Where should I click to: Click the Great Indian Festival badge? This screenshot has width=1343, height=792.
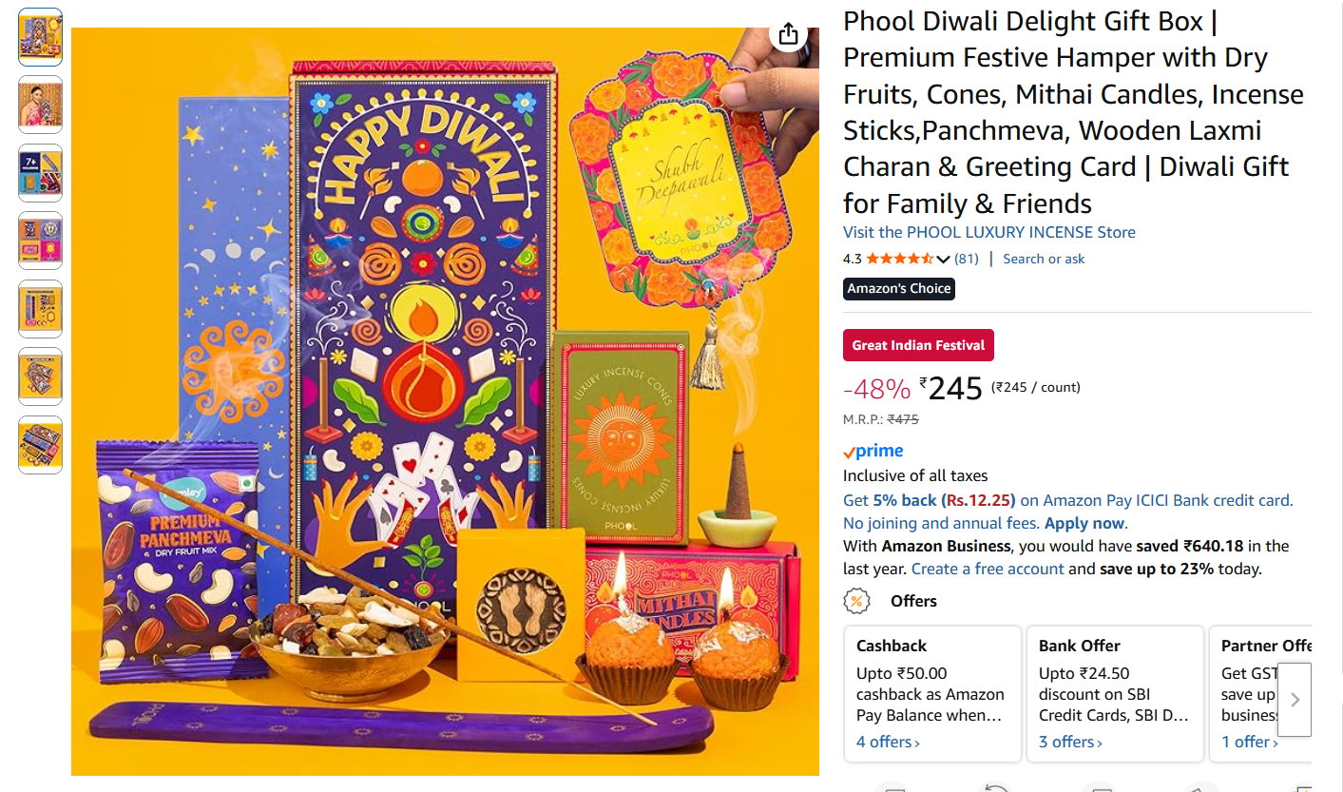tap(918, 345)
